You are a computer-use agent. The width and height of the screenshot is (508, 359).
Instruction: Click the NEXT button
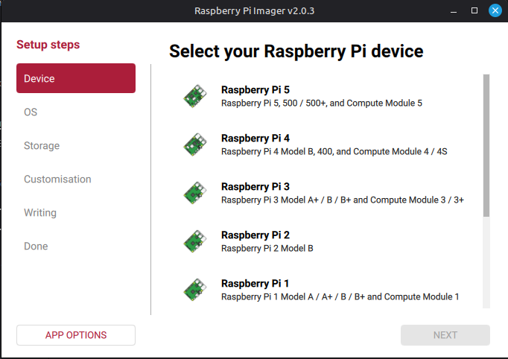[x=445, y=335]
